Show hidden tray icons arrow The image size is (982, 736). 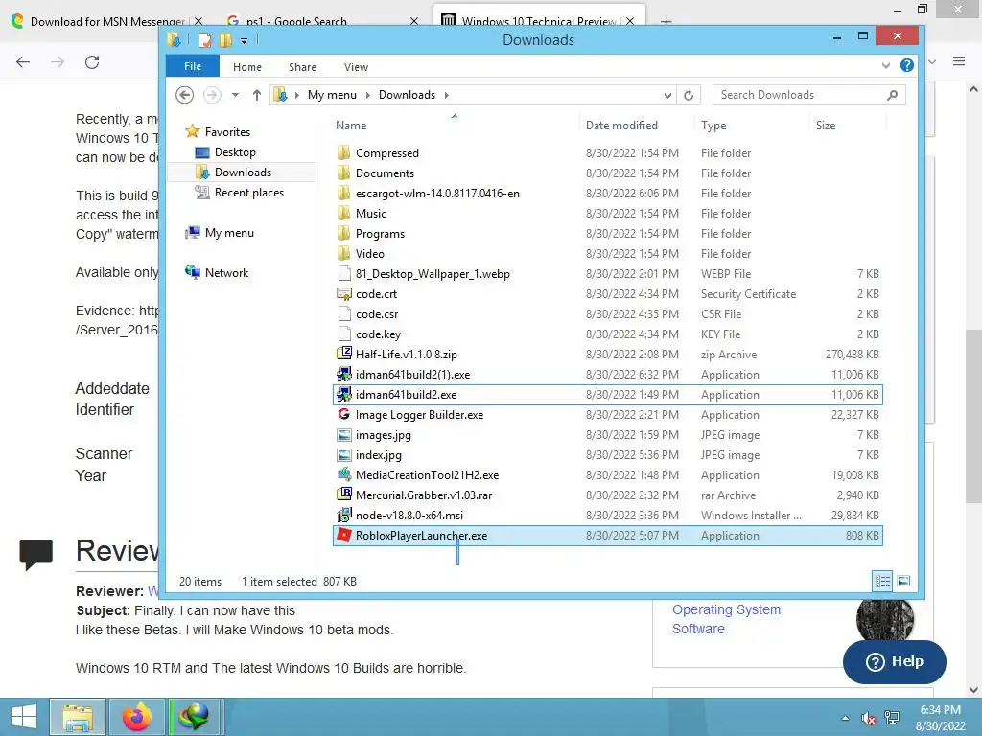click(846, 718)
